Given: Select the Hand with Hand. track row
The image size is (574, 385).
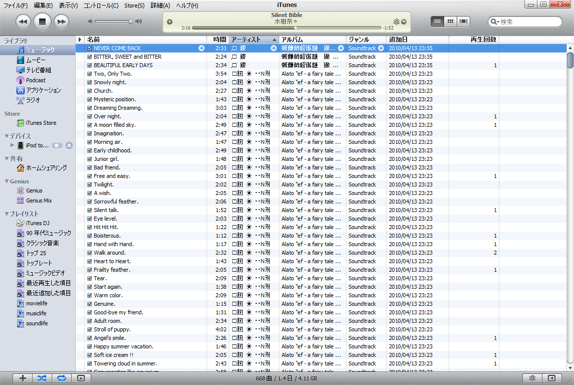Looking at the screenshot, I should 321,245.
